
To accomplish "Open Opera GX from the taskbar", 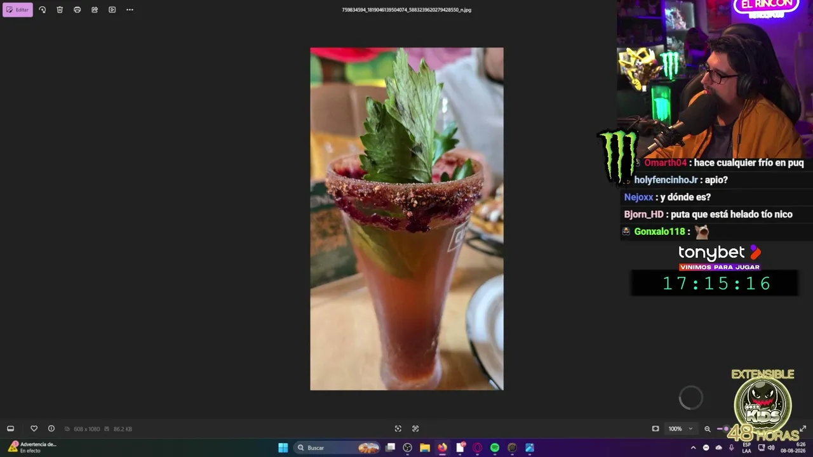I will coord(477,447).
